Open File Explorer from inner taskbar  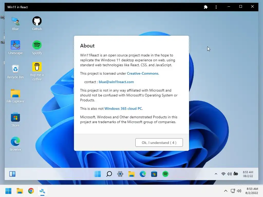[x=131, y=174]
